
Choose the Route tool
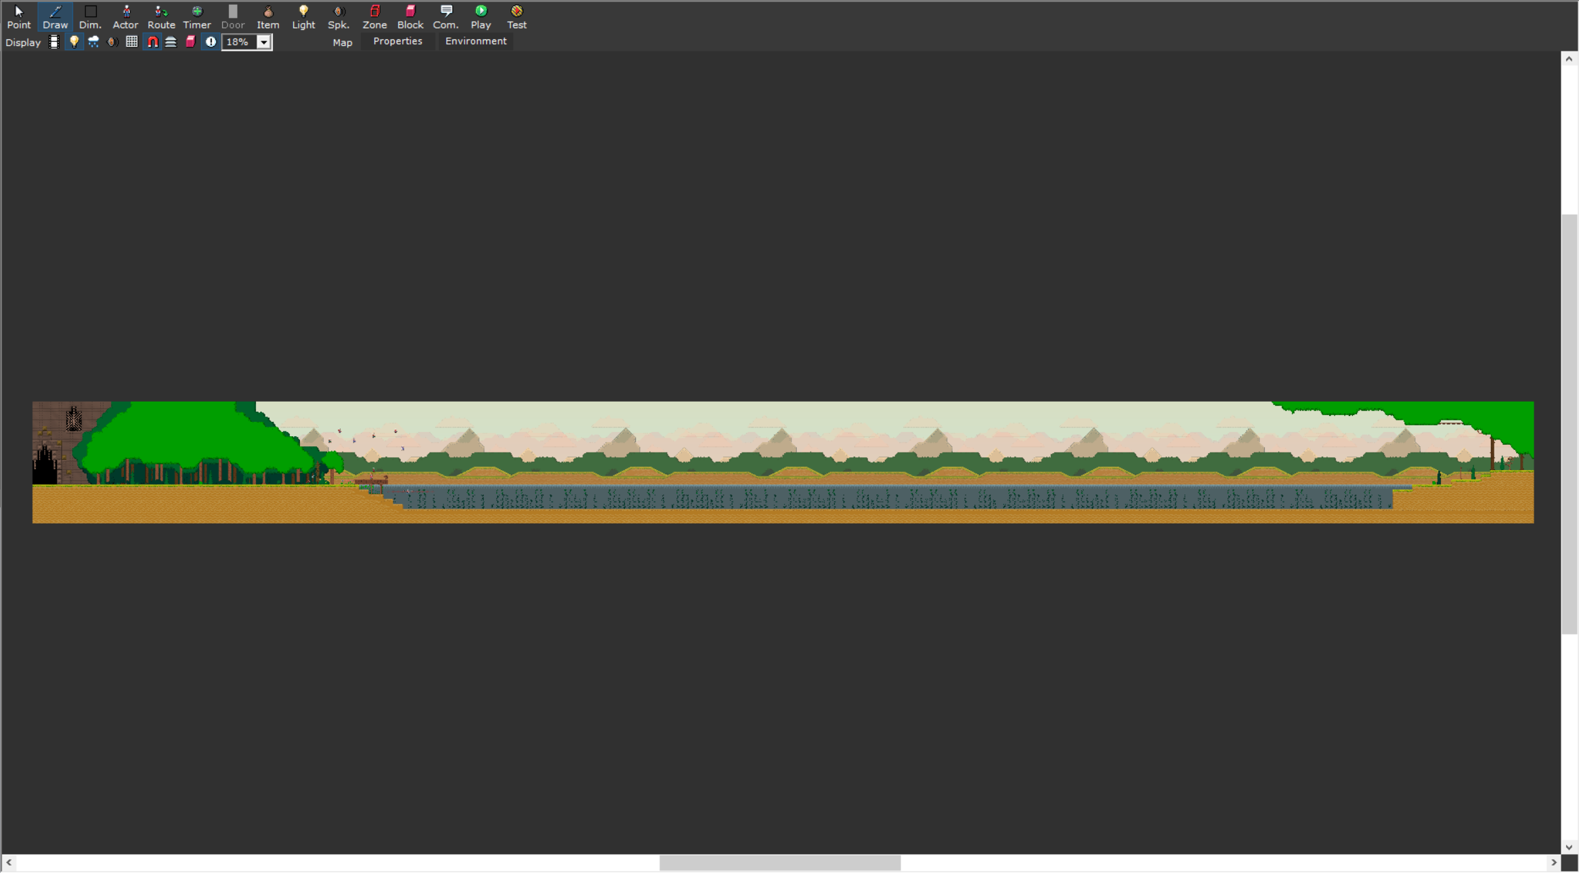[161, 16]
